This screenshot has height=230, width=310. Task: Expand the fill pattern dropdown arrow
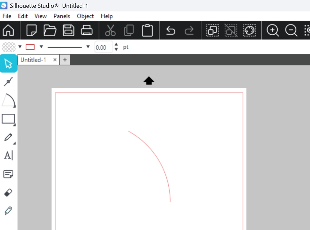click(20, 47)
